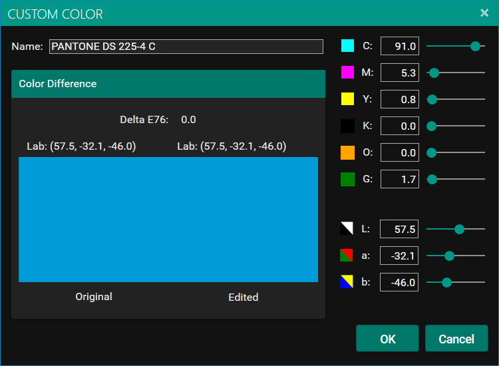
Task: Click the Original color preview area
Action: (x=93, y=220)
